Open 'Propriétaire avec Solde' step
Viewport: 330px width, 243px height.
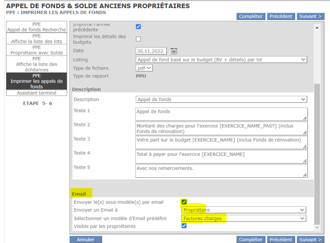[37, 50]
